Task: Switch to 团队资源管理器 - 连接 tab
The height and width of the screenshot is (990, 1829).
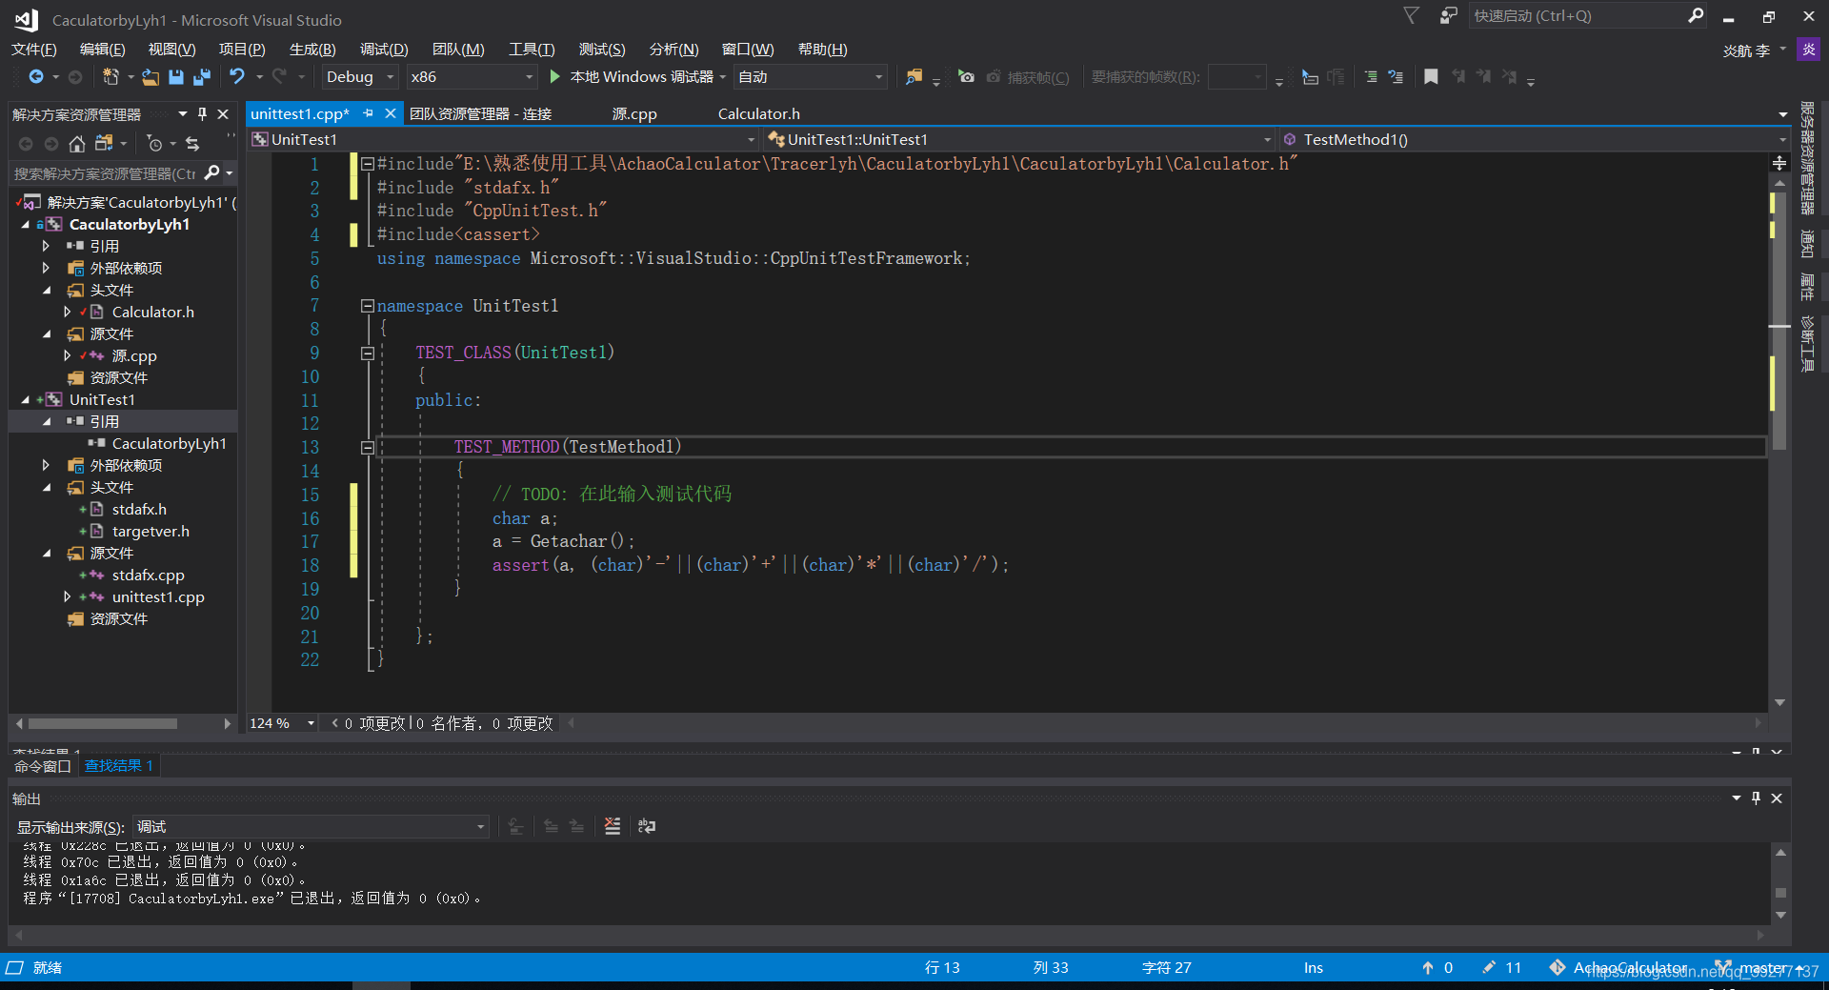Action: (481, 113)
